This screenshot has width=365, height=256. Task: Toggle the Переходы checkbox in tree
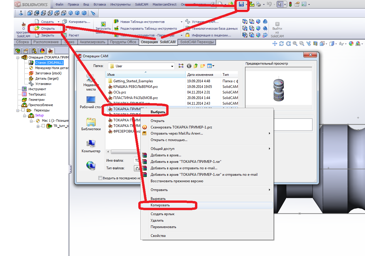pos(23,110)
